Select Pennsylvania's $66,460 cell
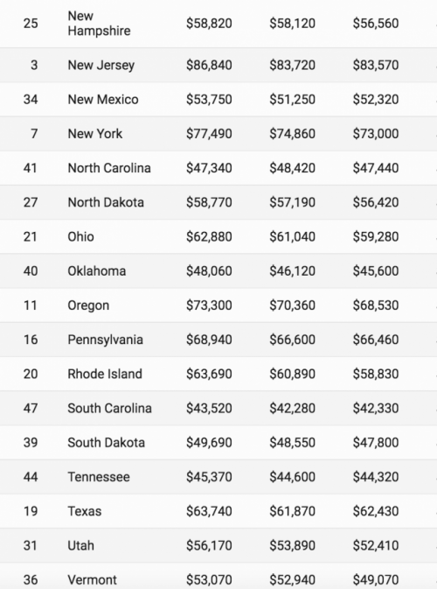437x589 pixels. [x=376, y=340]
